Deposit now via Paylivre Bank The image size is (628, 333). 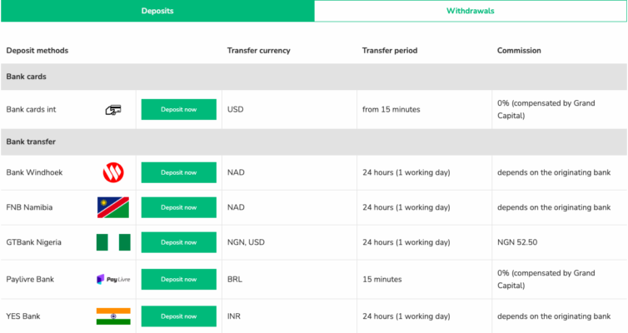[x=178, y=280]
